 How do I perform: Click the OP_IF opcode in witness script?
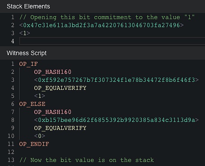click(29, 64)
